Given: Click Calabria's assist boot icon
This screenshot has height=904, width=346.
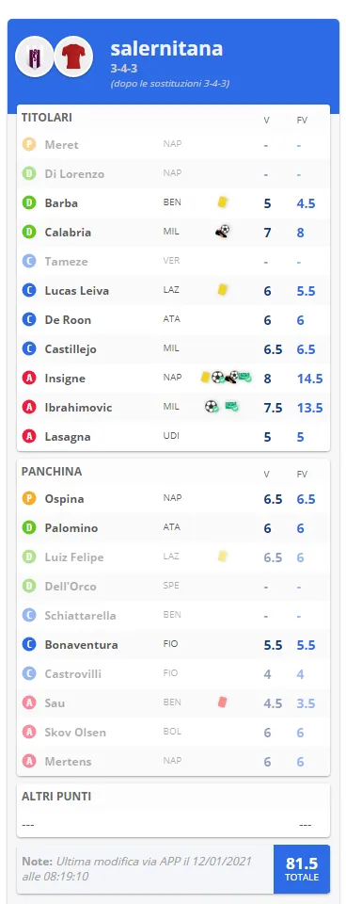Looking at the screenshot, I should (x=222, y=232).
